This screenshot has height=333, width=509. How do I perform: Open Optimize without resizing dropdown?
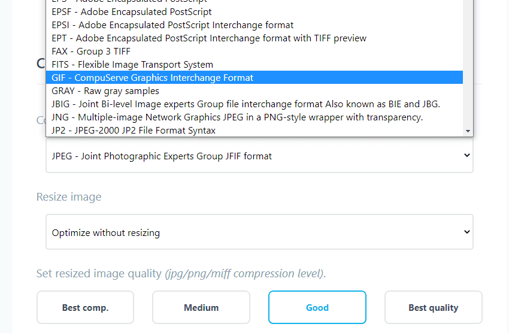[x=259, y=232]
